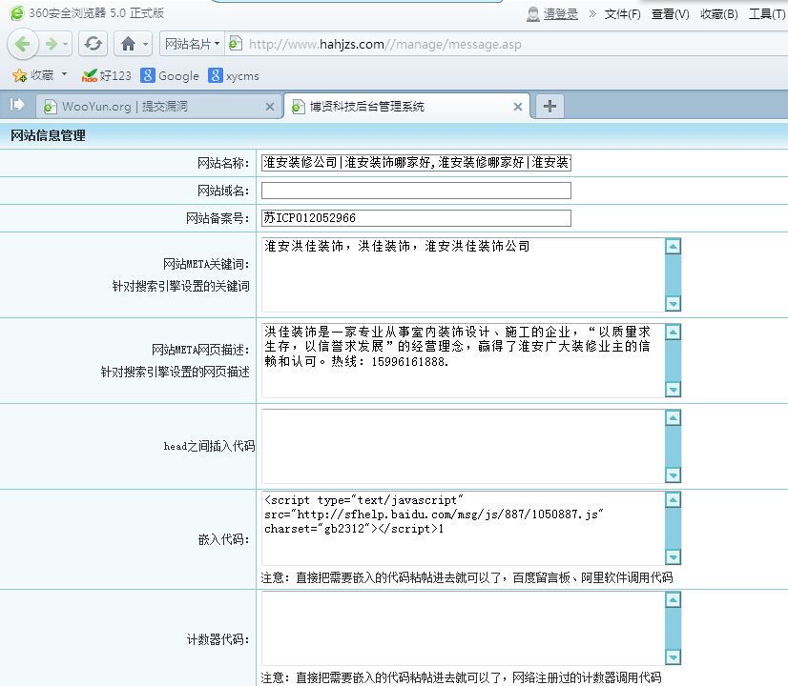The width and height of the screenshot is (788, 686).
Task: Close the 博贤科技后台管理系统 tab
Action: point(518,107)
